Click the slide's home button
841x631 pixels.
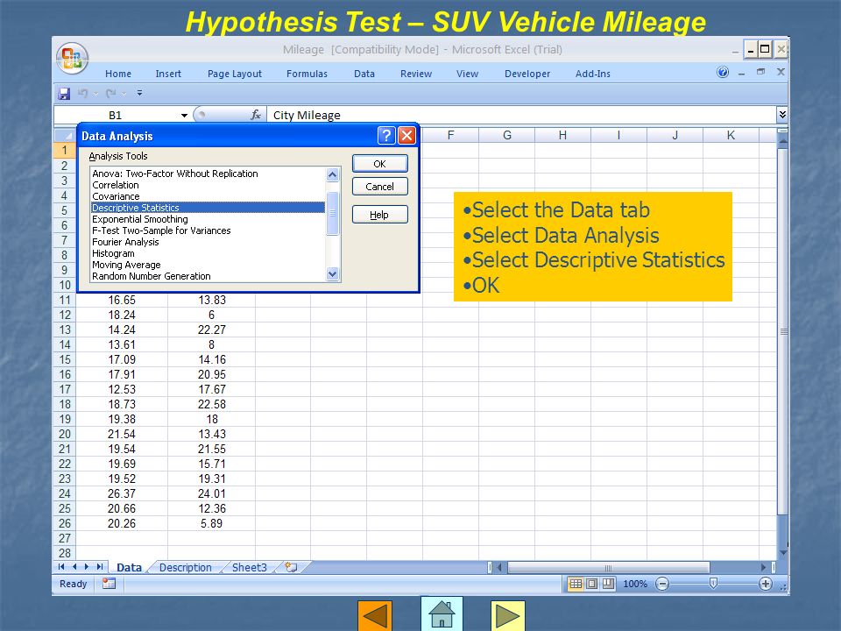pyautogui.click(x=442, y=613)
